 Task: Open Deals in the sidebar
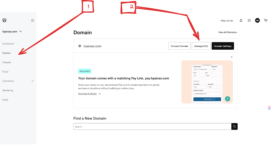5,100
